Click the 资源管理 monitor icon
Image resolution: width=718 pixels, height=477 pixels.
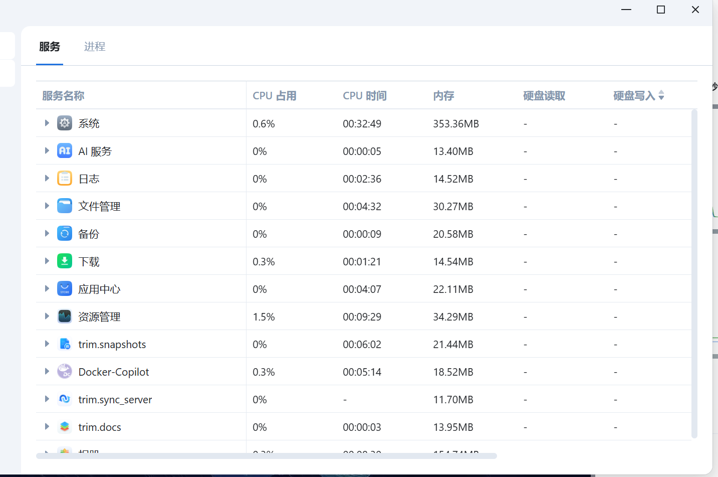65,316
